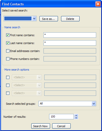The height and width of the screenshot is (131, 102).
Task: Uncheck the Last name contains checkbox
Action: click(8, 43)
